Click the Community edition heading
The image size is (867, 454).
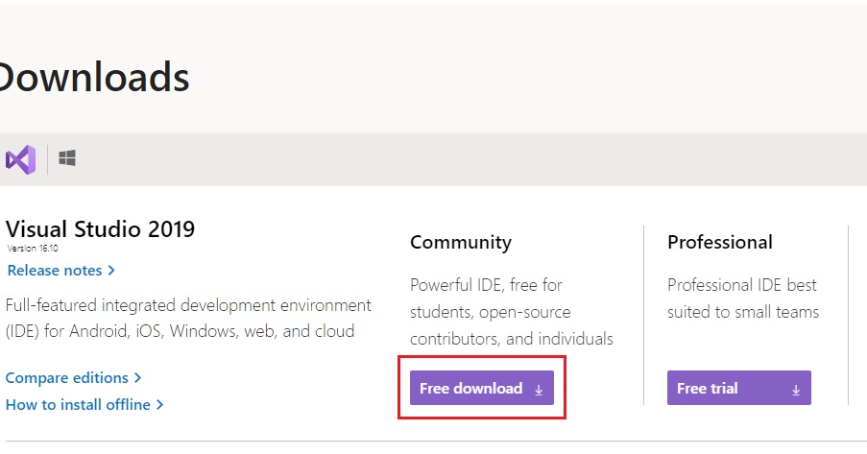(x=461, y=242)
